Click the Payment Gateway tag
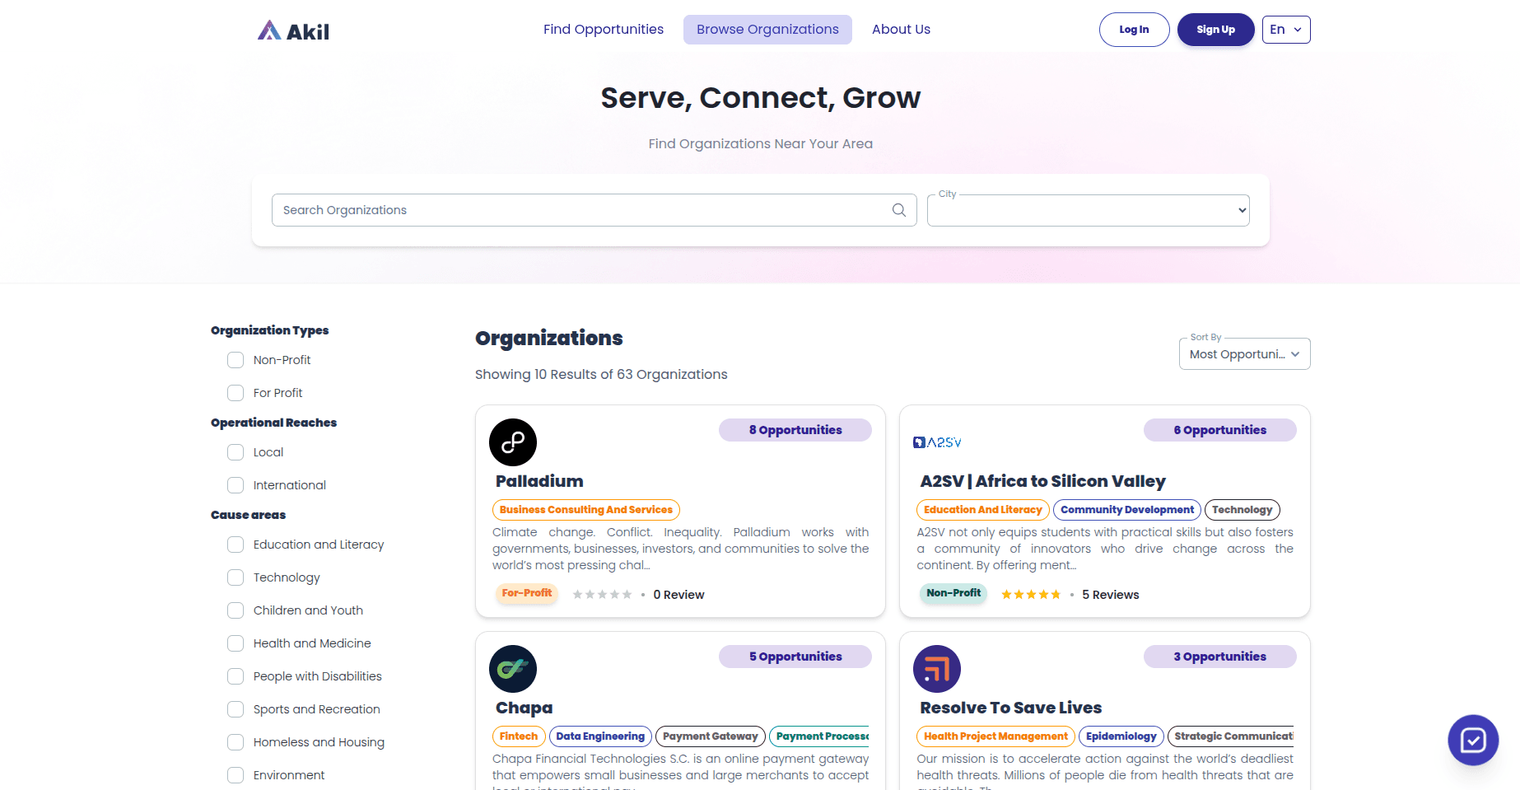The height and width of the screenshot is (790, 1520). [711, 736]
